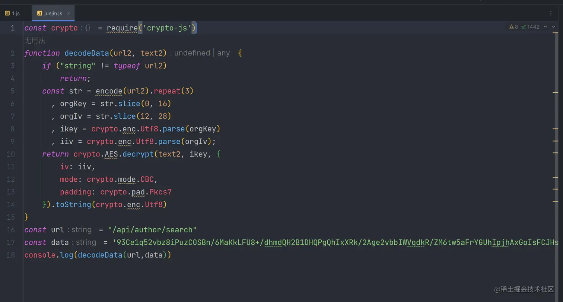This screenshot has width=563, height=302.
Task: Click 'ikey' variable on line 8
Action: click(69, 129)
